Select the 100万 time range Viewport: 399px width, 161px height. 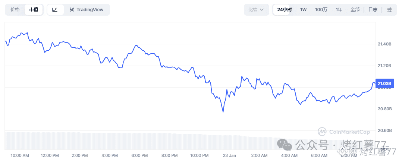point(321,10)
